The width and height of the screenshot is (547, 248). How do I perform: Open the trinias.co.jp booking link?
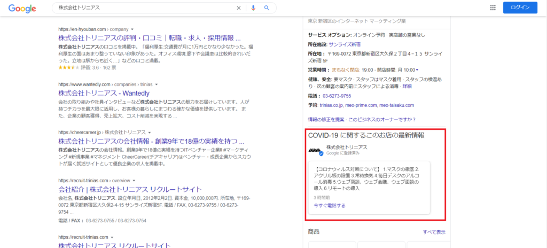pyautogui.click(x=332, y=105)
